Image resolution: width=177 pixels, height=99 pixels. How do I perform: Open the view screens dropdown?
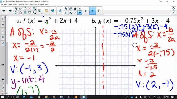coord(40,11)
